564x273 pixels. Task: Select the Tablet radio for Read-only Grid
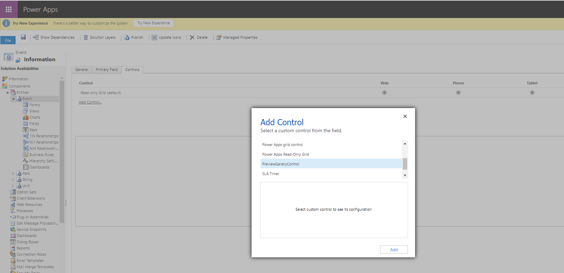pos(532,93)
